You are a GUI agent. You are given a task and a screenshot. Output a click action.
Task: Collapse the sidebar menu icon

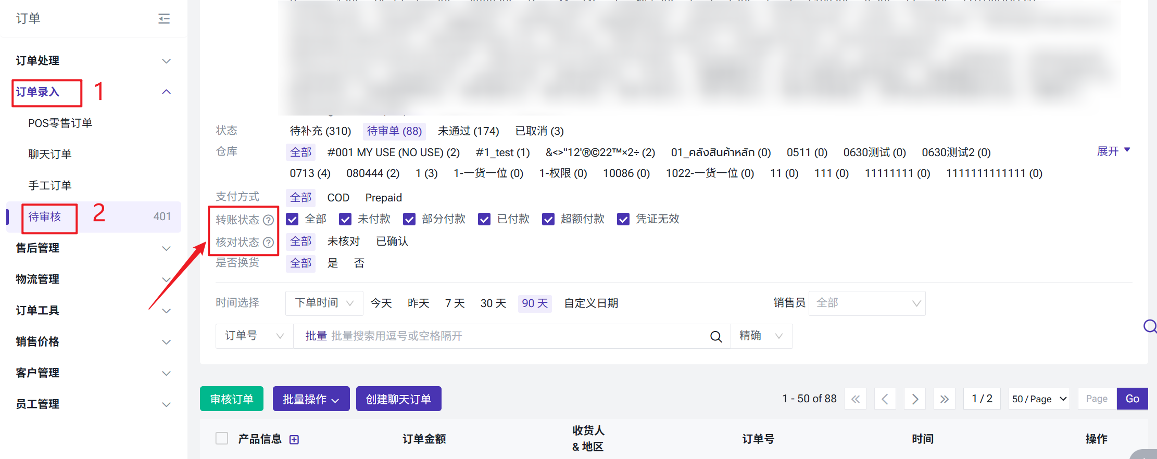164,19
